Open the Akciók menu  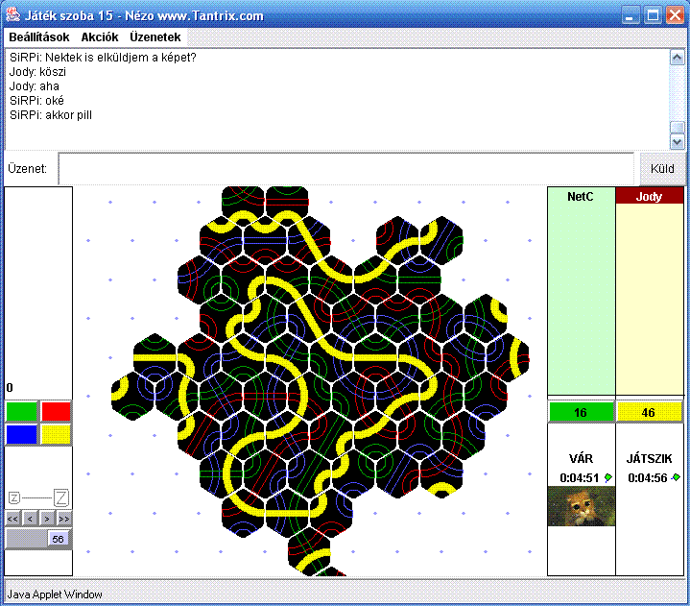tap(100, 36)
